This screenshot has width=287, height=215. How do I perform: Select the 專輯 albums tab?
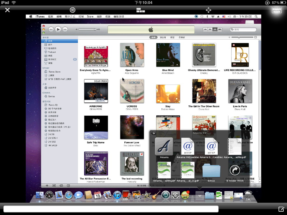coord(153,37)
